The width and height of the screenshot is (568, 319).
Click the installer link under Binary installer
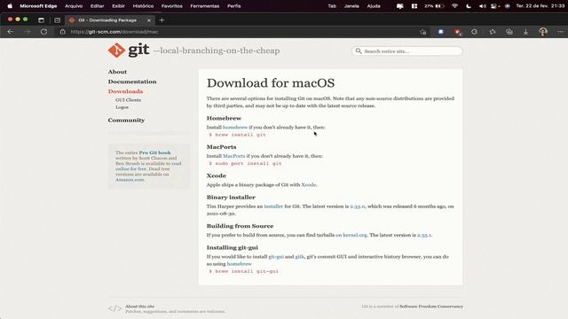tap(273, 206)
